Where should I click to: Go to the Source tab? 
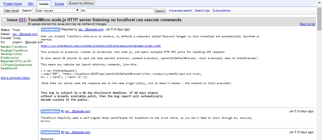[x=59, y=3]
